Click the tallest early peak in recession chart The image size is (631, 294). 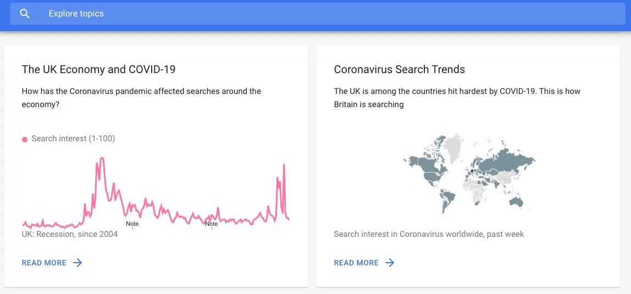[102, 159]
